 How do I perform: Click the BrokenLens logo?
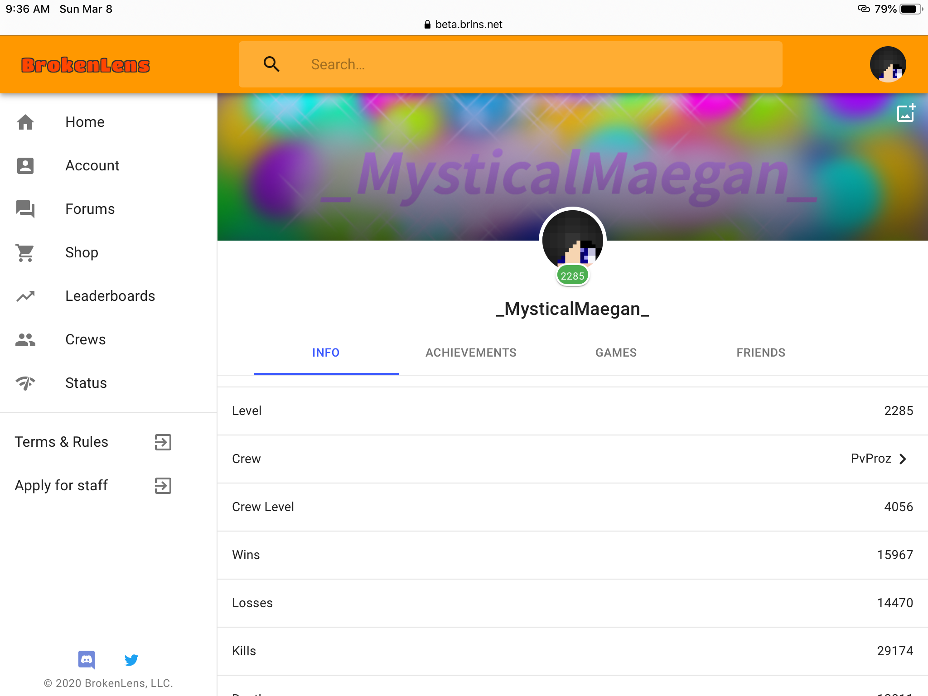pos(86,65)
